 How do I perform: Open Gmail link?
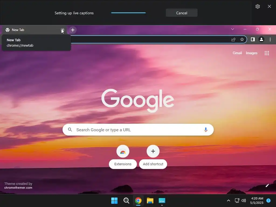pyautogui.click(x=237, y=53)
